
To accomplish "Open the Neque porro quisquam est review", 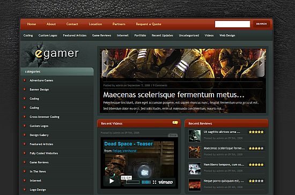I will (224, 181).
